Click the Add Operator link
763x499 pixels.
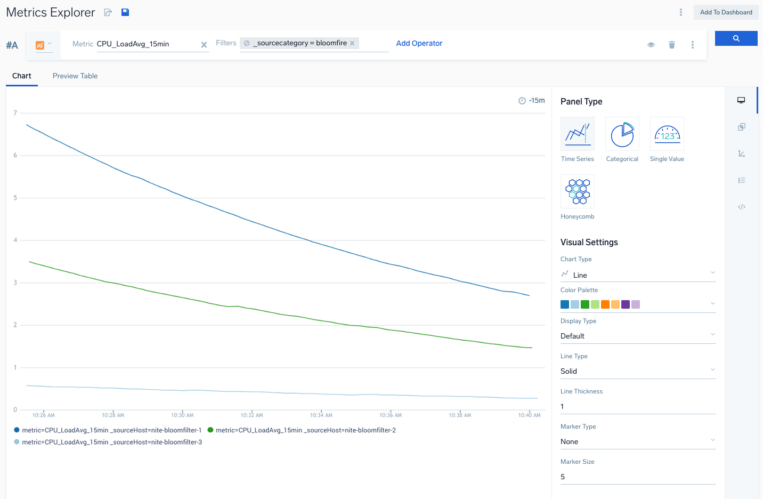point(419,43)
